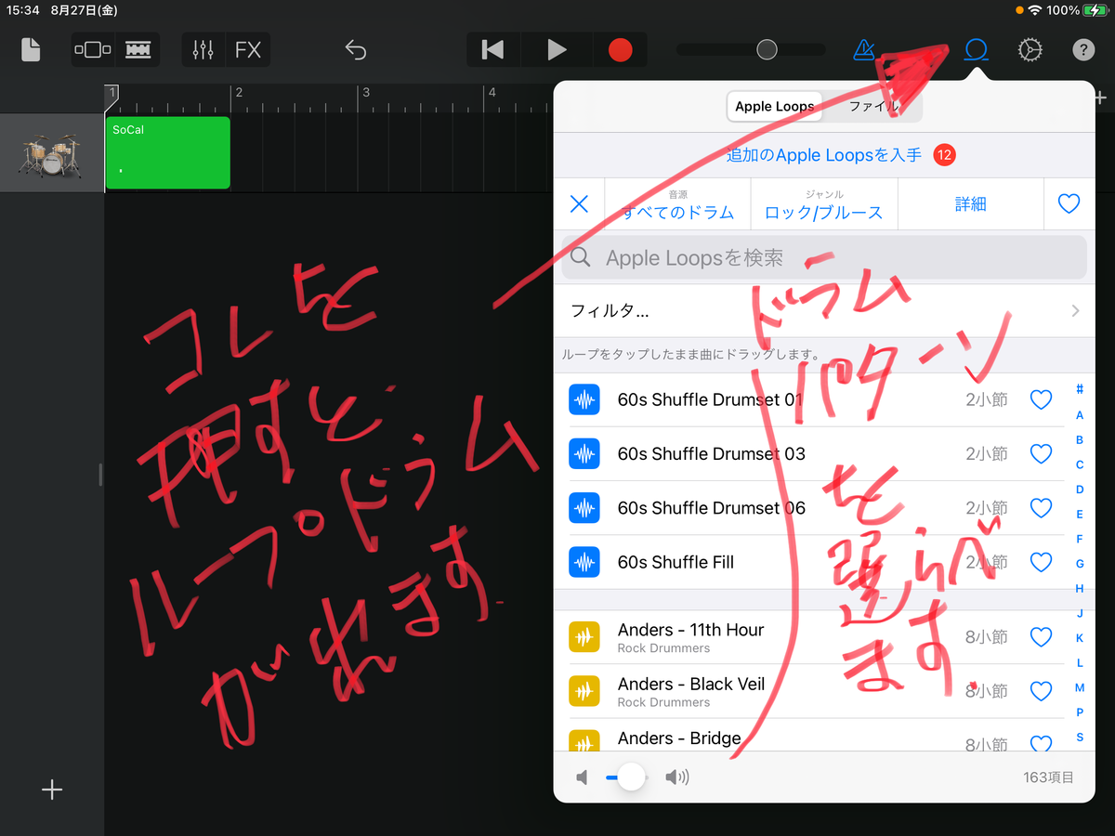Favorite 60s Shuffle Drumset 06
Viewport: 1115px width, 836px height.
point(1041,508)
